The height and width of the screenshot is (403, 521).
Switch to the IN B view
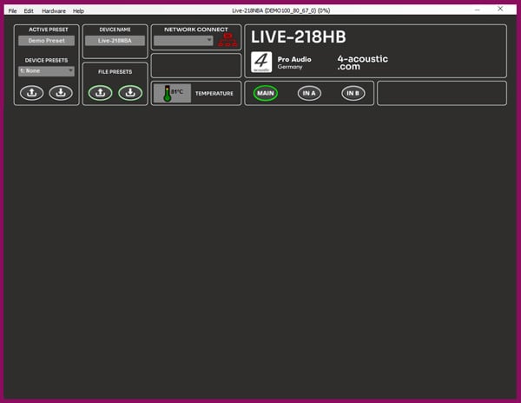353,93
